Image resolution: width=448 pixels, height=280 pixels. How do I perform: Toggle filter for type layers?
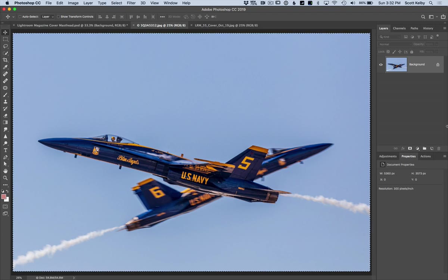coord(419,37)
